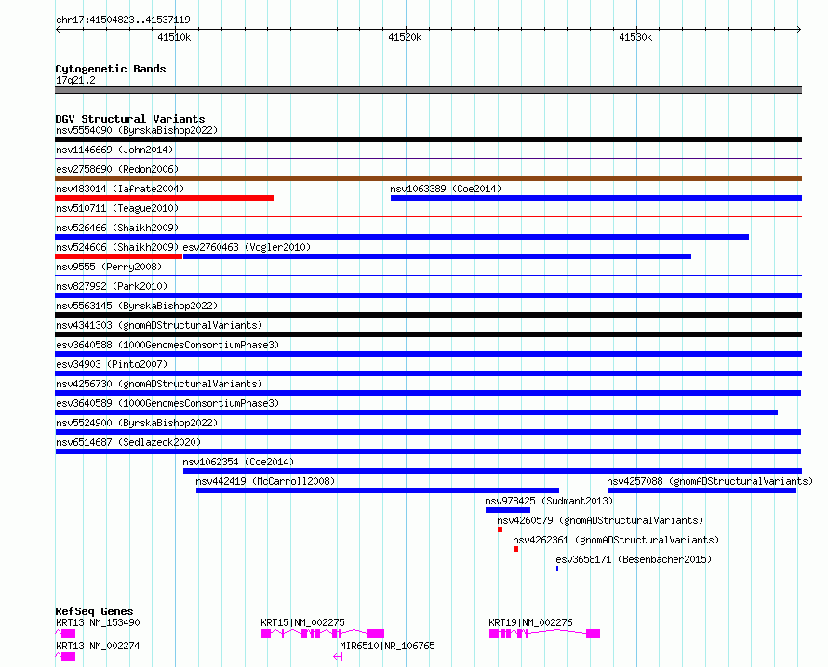This screenshot has width=828, height=667.
Task: Click the esv34903 (Pinto2007) variant bar
Action: (428, 373)
